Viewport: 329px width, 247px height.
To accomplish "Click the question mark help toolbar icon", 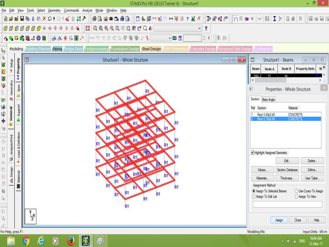I will [x=206, y=28].
